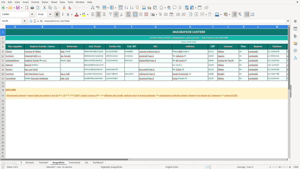Click the Sort Descending icon

[x=131, y=8]
